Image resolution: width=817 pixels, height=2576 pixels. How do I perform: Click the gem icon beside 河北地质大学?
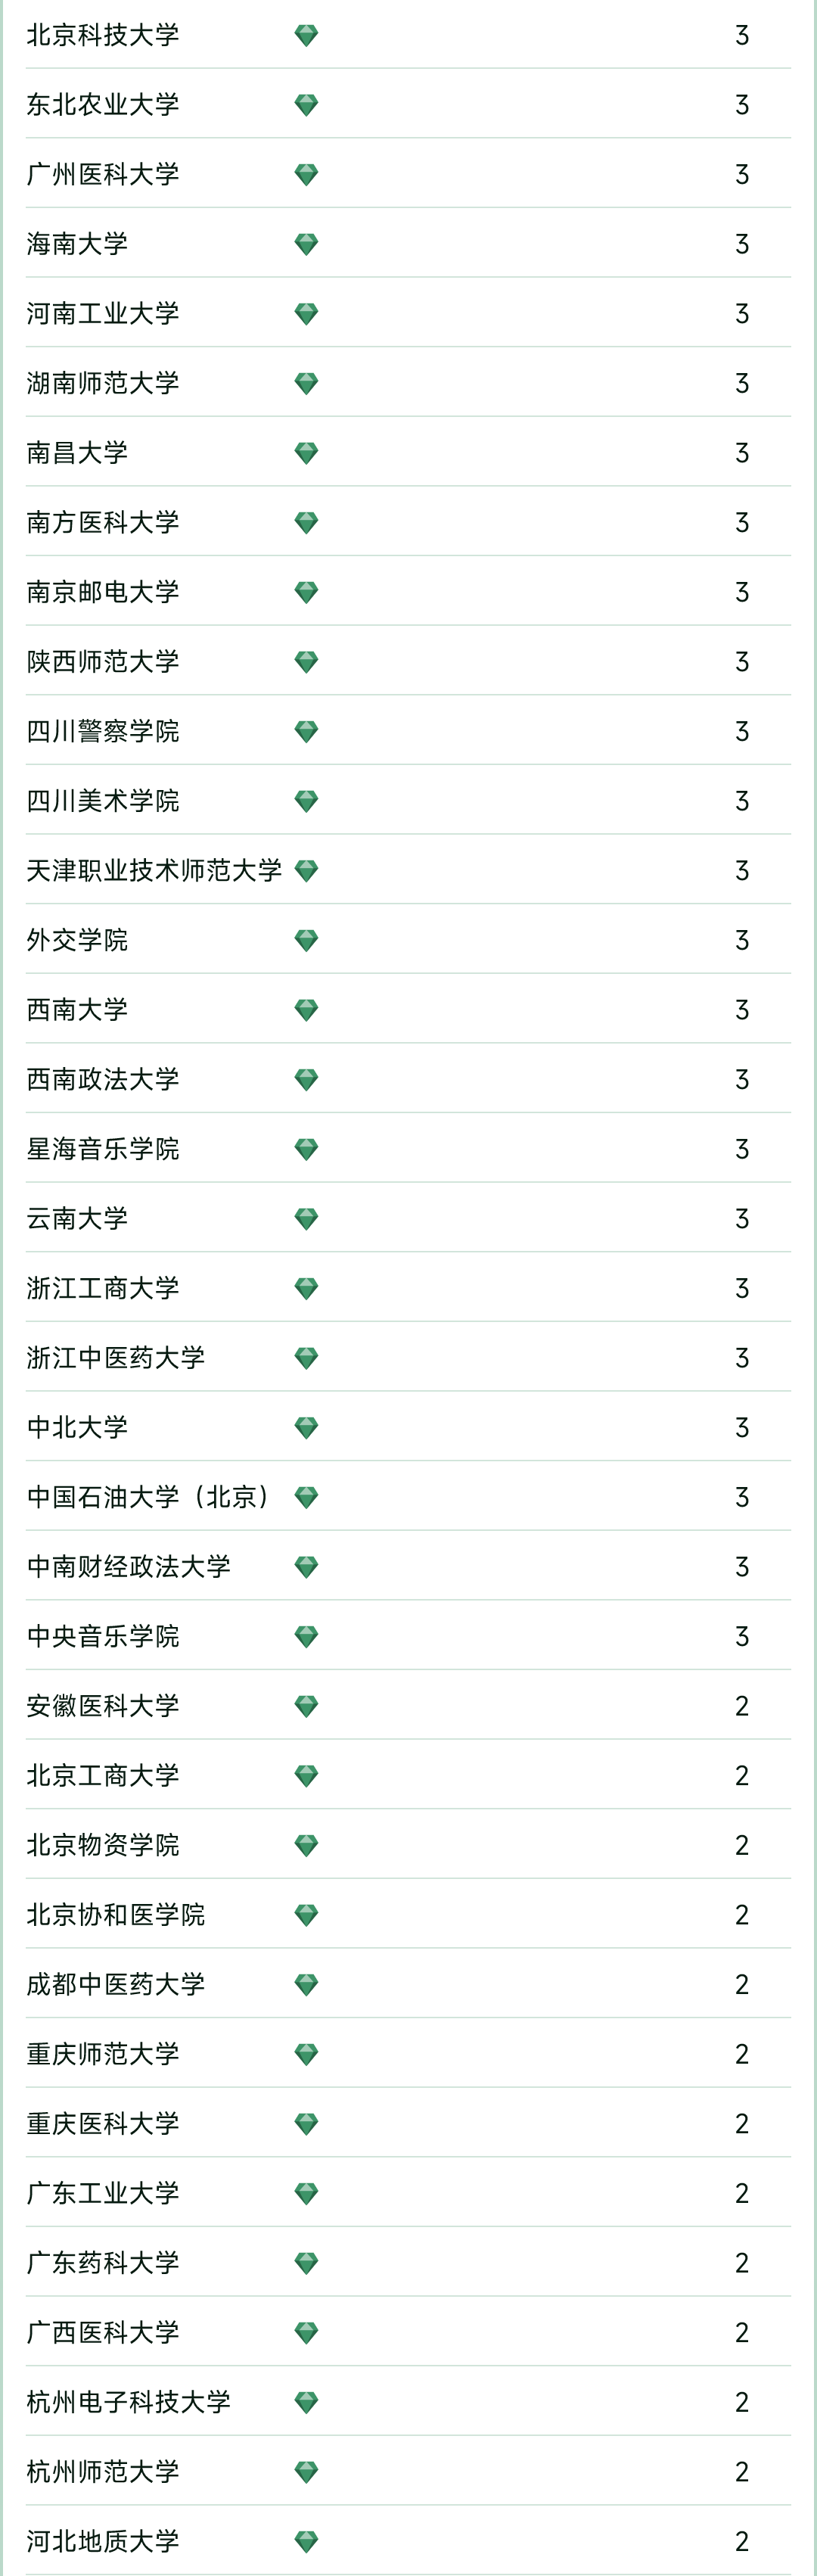tap(306, 2541)
